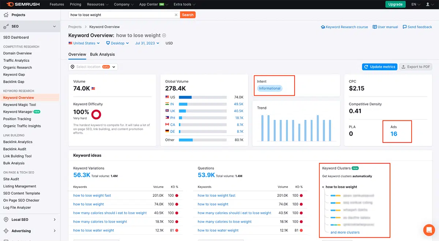Click the Export to PDF upload icon
The width and height of the screenshot is (439, 241).
pyautogui.click(x=404, y=67)
